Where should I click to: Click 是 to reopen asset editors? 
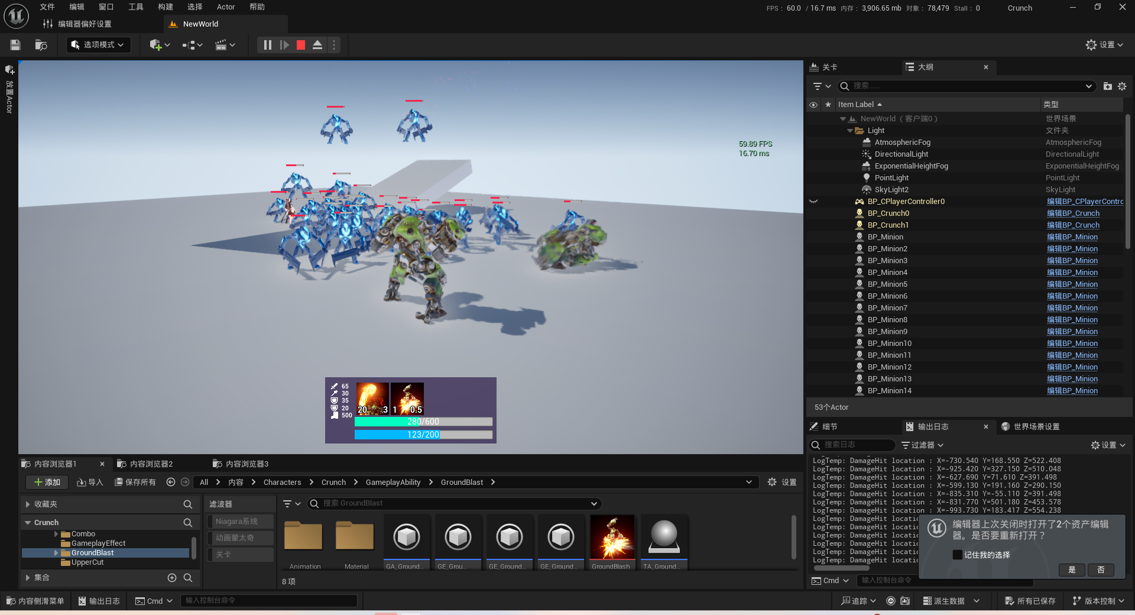coord(1072,570)
